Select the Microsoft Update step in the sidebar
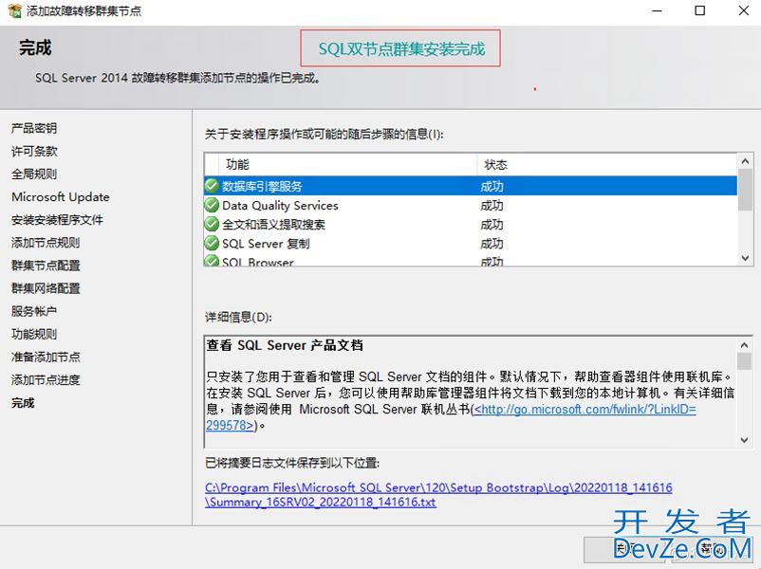The width and height of the screenshot is (761, 569). coord(61,197)
